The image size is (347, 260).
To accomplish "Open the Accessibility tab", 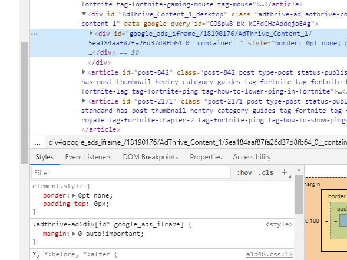I will point(252,157).
